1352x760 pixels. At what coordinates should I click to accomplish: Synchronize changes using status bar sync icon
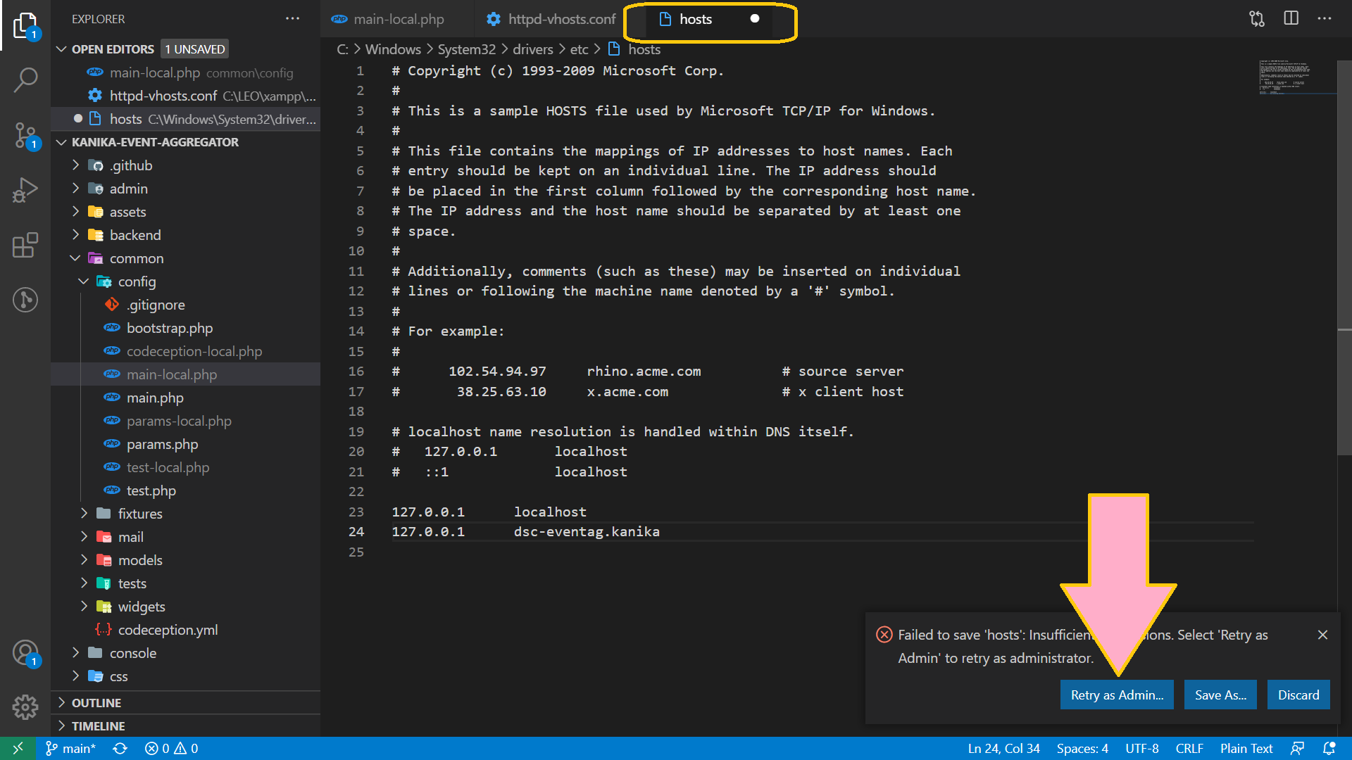coord(120,748)
